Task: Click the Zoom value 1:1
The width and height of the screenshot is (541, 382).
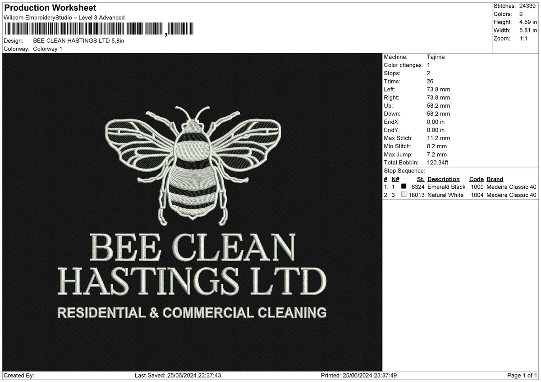Action: click(x=523, y=38)
